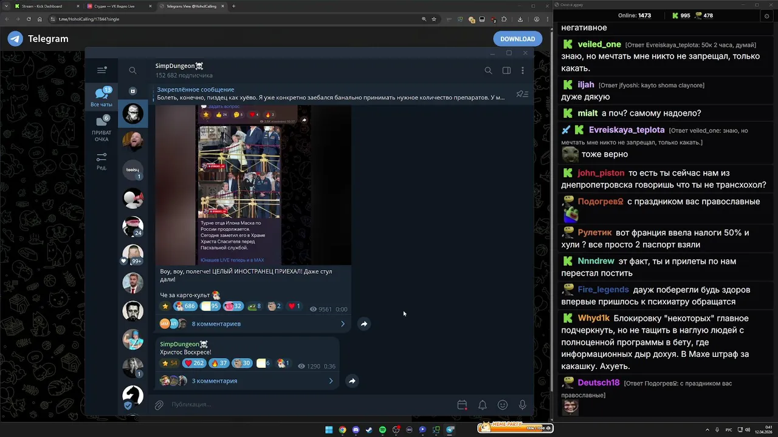This screenshot has width=778, height=437.
Task: Open the 'ПРИВАТ ОЧКА' chat folder
Action: pos(102,129)
